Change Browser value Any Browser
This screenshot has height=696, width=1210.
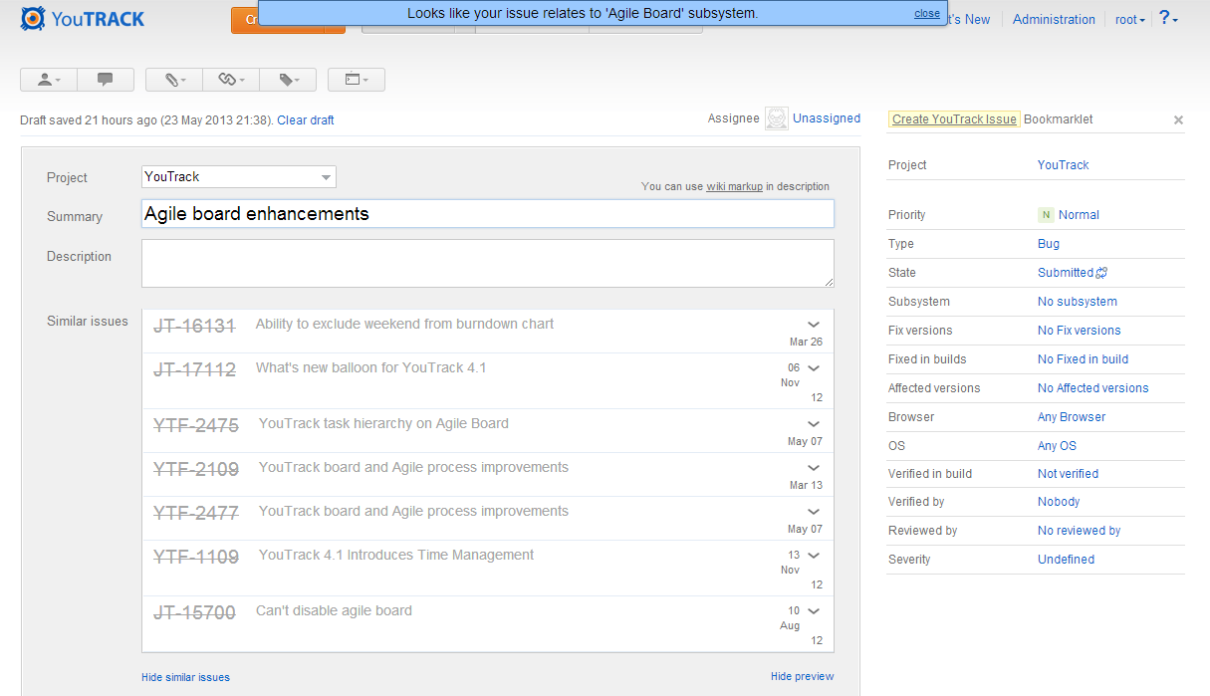(x=1072, y=417)
